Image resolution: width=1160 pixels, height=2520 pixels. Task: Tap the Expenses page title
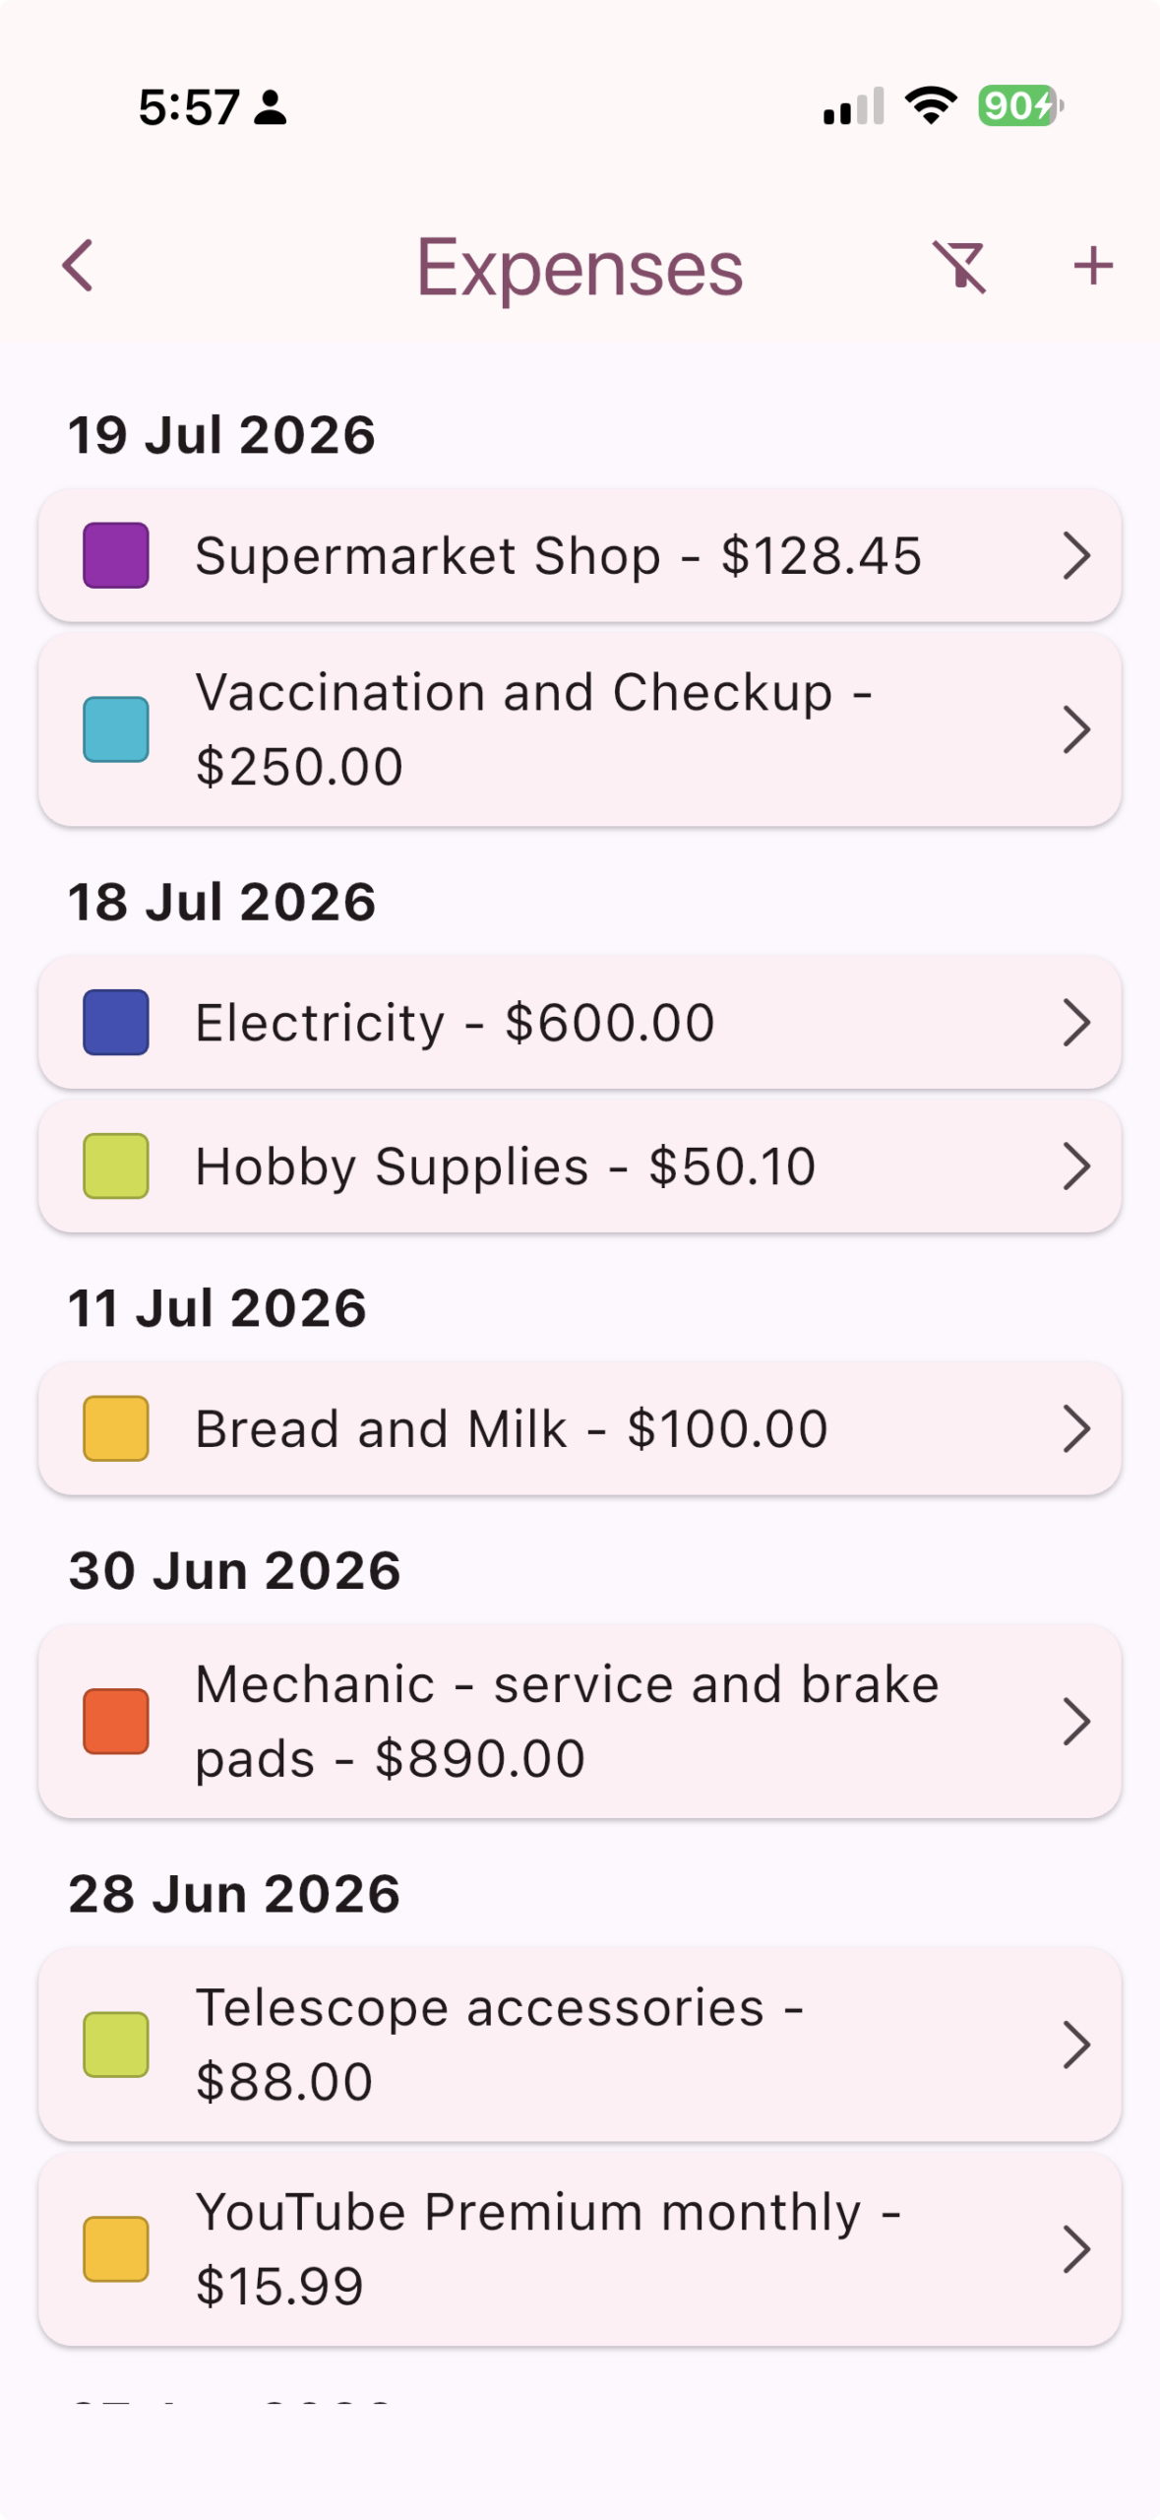[x=580, y=268]
